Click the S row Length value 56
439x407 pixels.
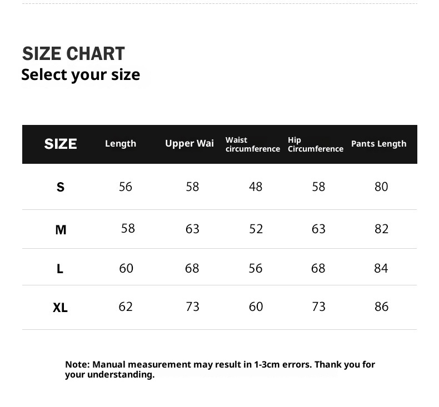[126, 187]
